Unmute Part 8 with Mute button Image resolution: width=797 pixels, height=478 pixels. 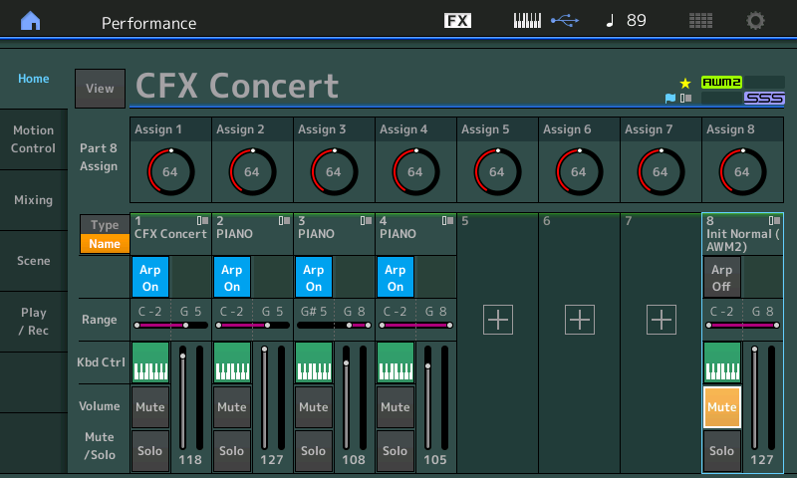[722, 407]
